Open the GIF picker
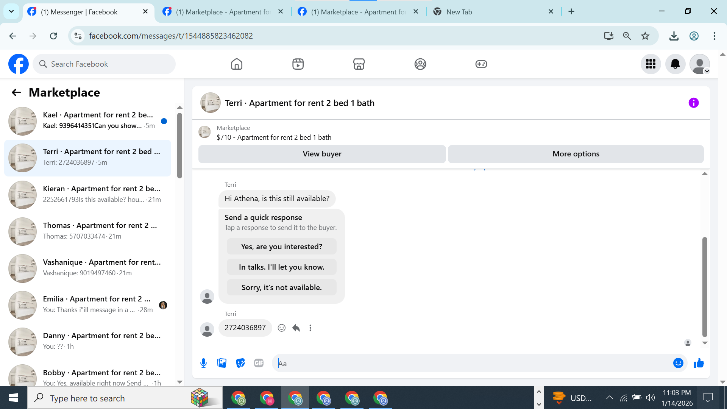This screenshot has height=409, width=727. click(x=259, y=363)
